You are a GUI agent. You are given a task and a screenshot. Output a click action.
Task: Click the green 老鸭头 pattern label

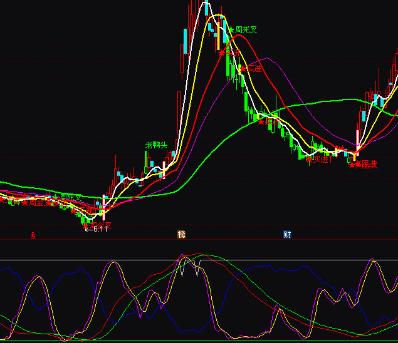click(157, 145)
